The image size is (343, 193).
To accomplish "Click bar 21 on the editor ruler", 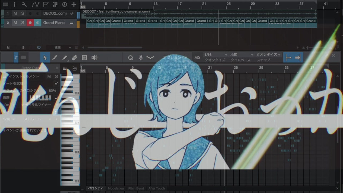I will pos(210,68).
